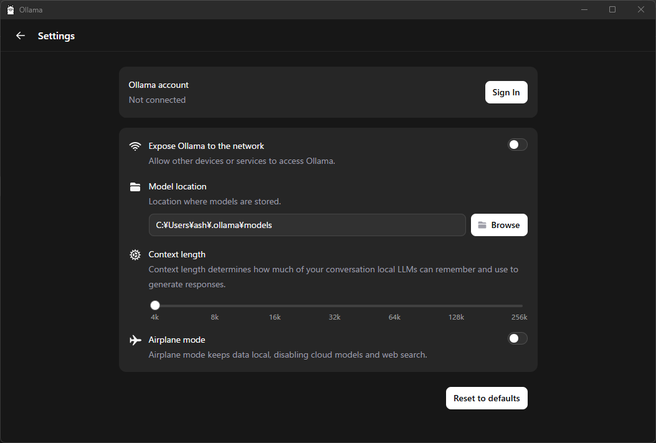Viewport: 656px width, 443px height.
Task: Set context length slider to 16k
Action: (275, 305)
